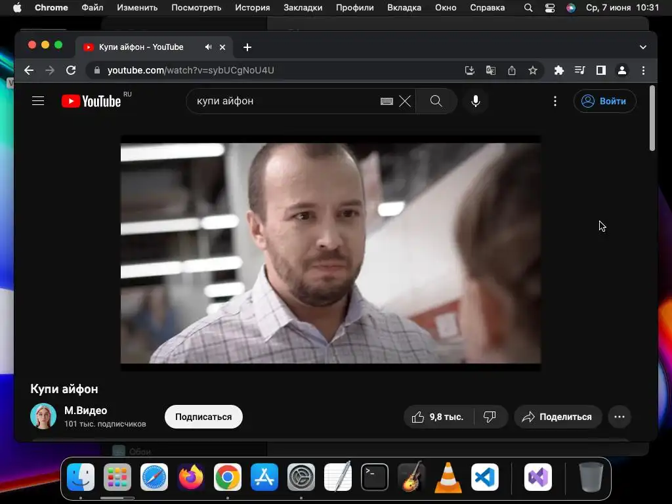This screenshot has height=504, width=672.
Task: Install app icon in the address bar
Action: [470, 70]
